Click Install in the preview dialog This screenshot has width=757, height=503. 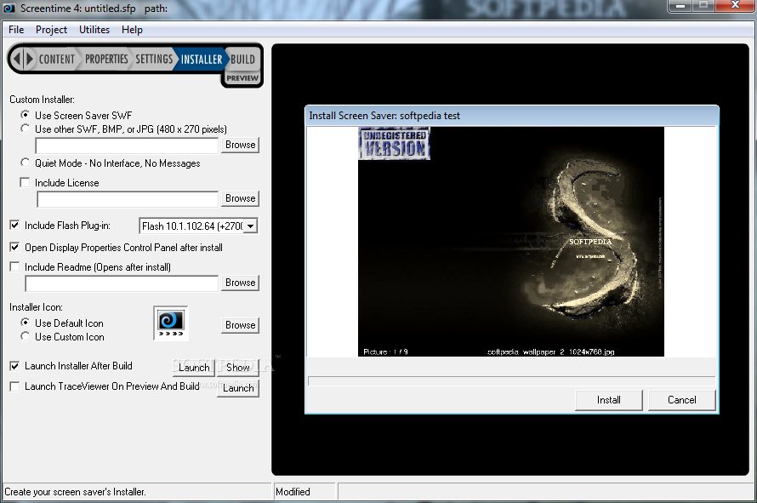click(609, 400)
